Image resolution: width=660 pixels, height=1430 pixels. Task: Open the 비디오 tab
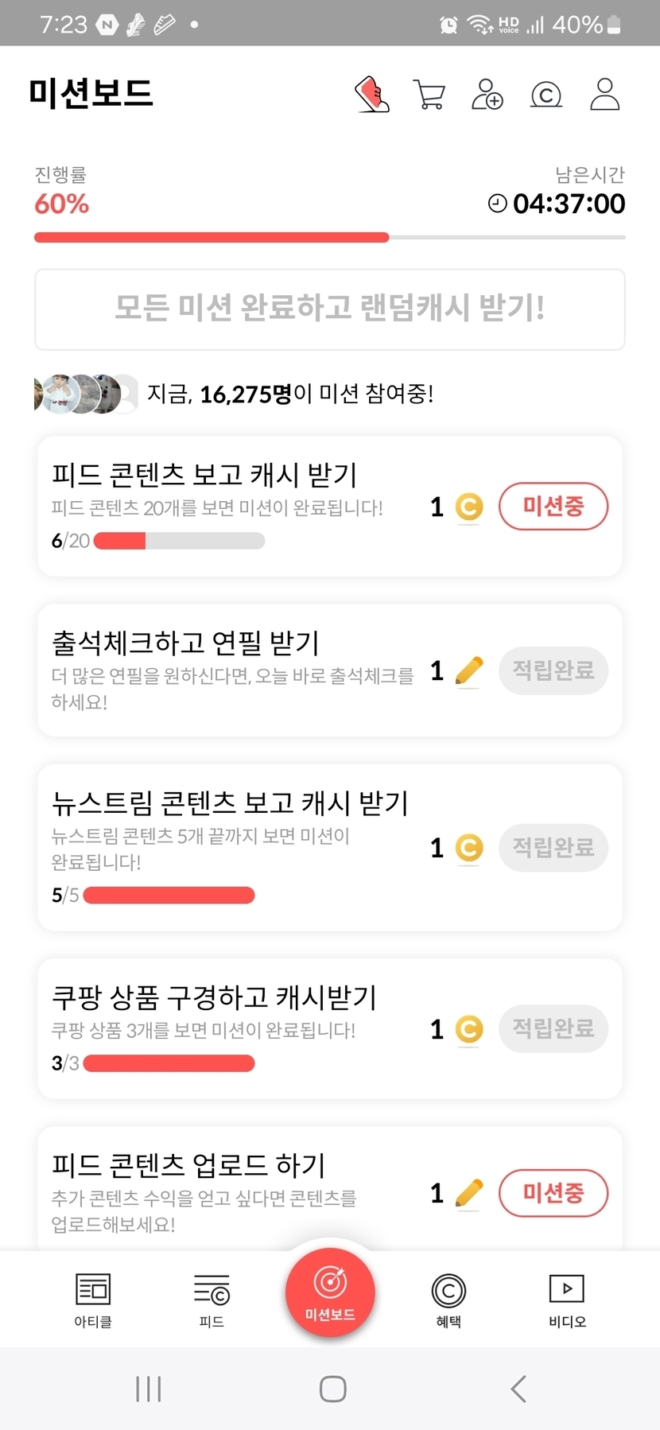click(x=567, y=1300)
